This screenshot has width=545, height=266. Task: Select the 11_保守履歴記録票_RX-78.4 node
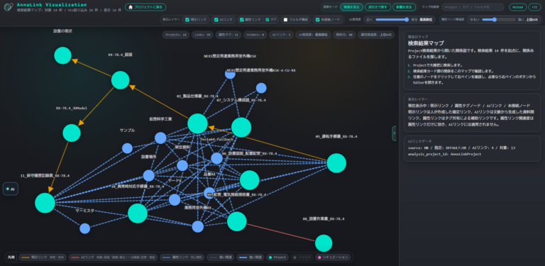pos(45,203)
